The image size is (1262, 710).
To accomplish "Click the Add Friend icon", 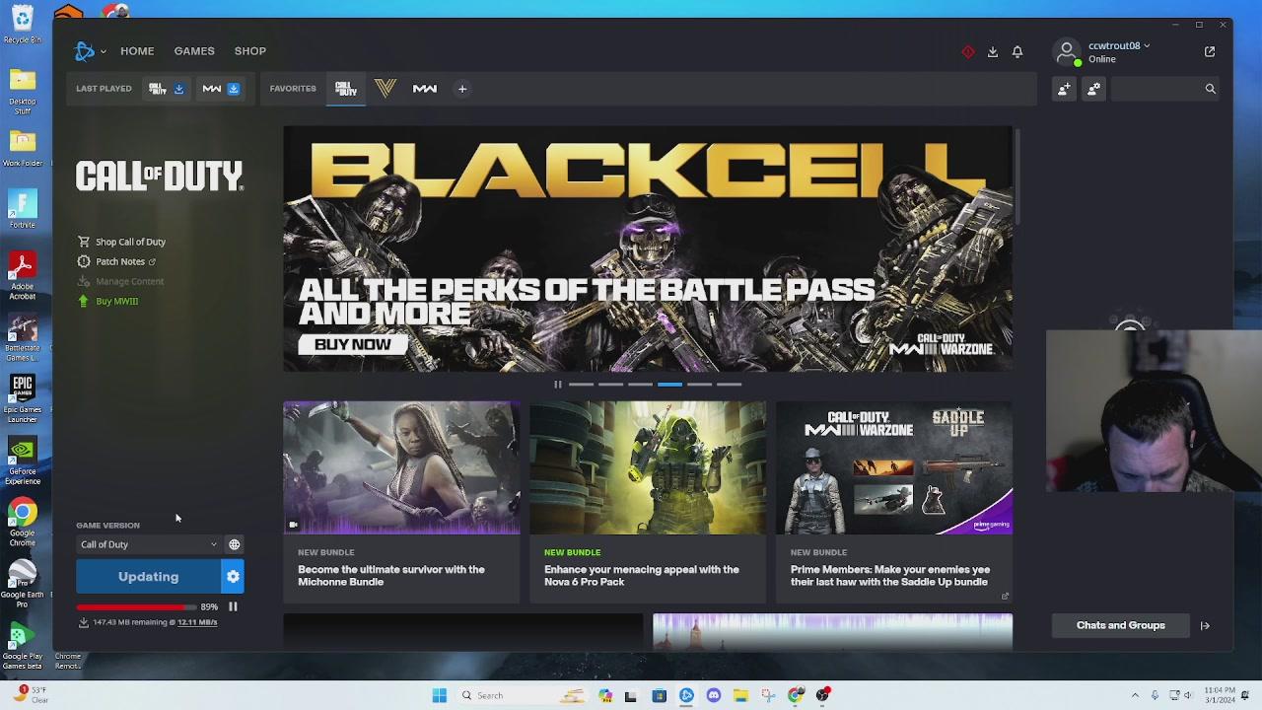I will click(x=1064, y=89).
